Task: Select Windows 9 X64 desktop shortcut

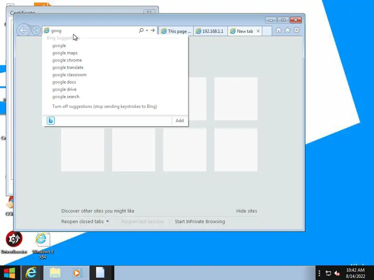Action: pyautogui.click(x=42, y=246)
